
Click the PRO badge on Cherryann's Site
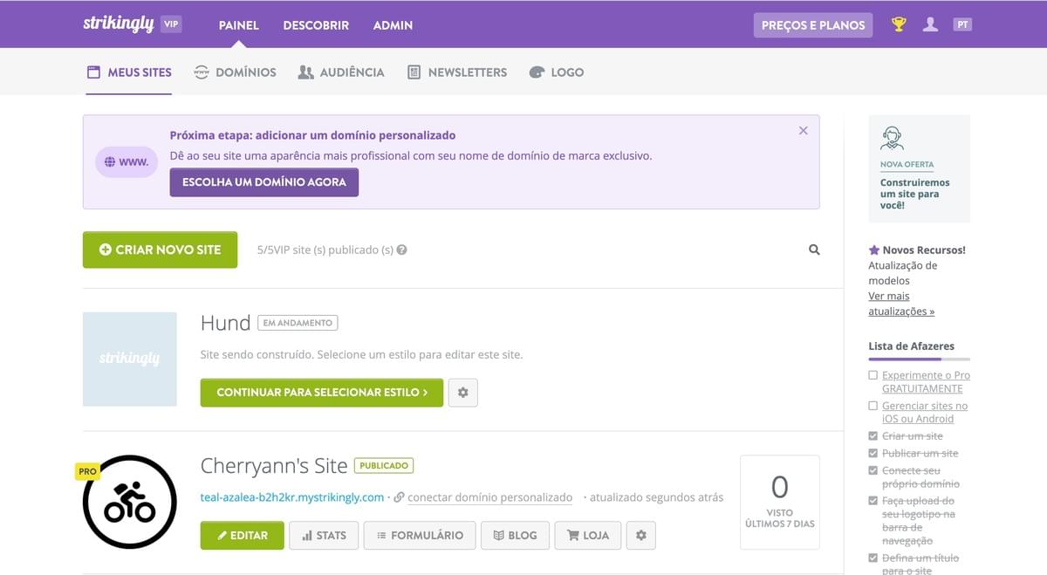pyautogui.click(x=87, y=471)
